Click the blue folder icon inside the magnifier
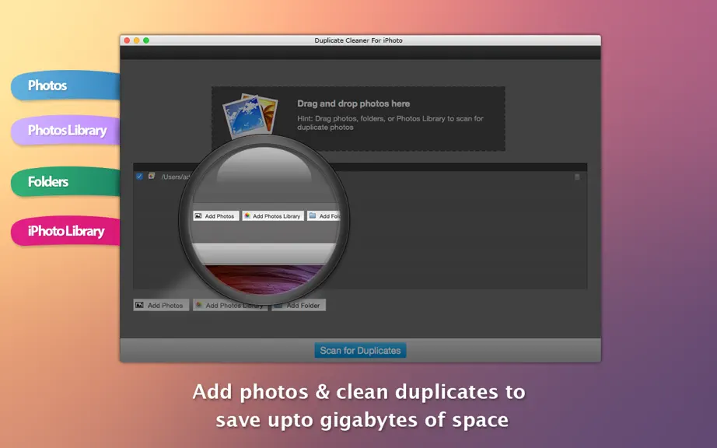717x448 pixels. pyautogui.click(x=313, y=215)
